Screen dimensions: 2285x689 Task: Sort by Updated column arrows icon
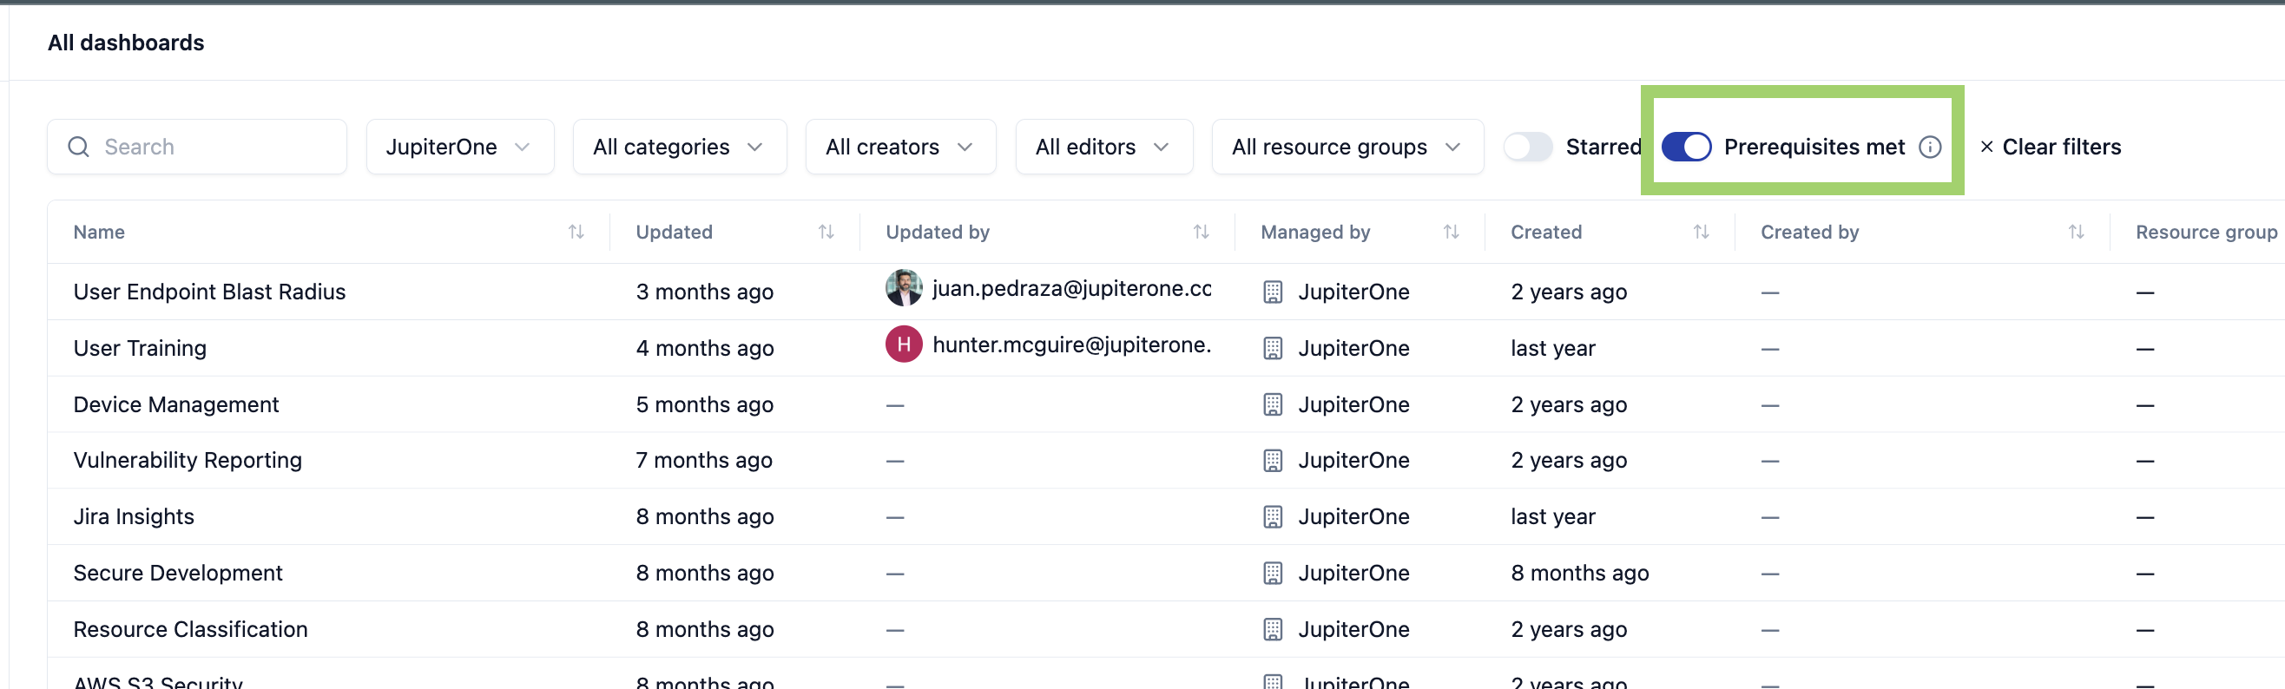(826, 233)
